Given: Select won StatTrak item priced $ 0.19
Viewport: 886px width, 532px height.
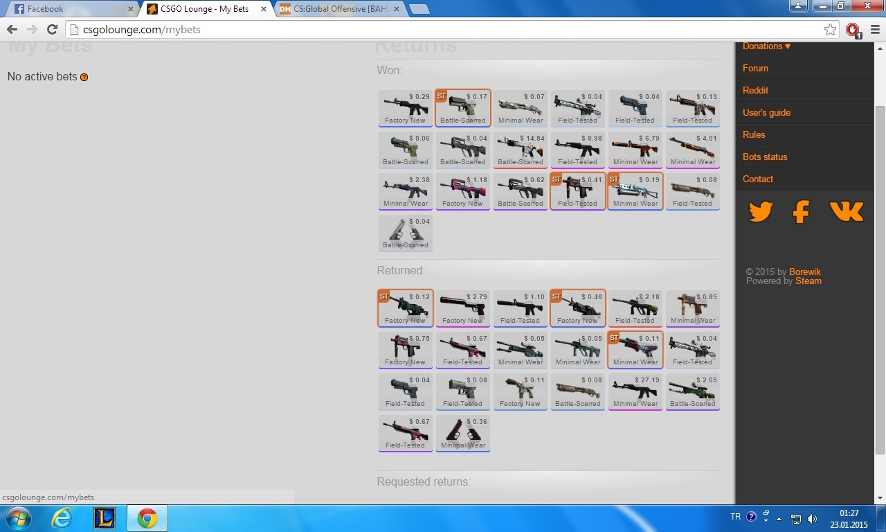Looking at the screenshot, I should point(635,191).
